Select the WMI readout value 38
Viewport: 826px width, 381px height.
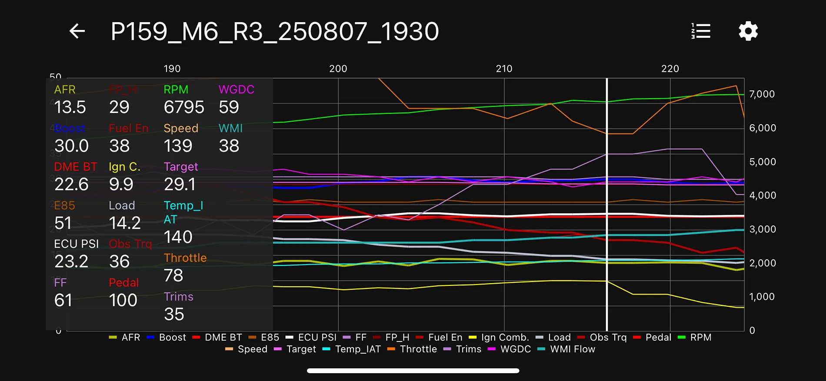coord(229,146)
